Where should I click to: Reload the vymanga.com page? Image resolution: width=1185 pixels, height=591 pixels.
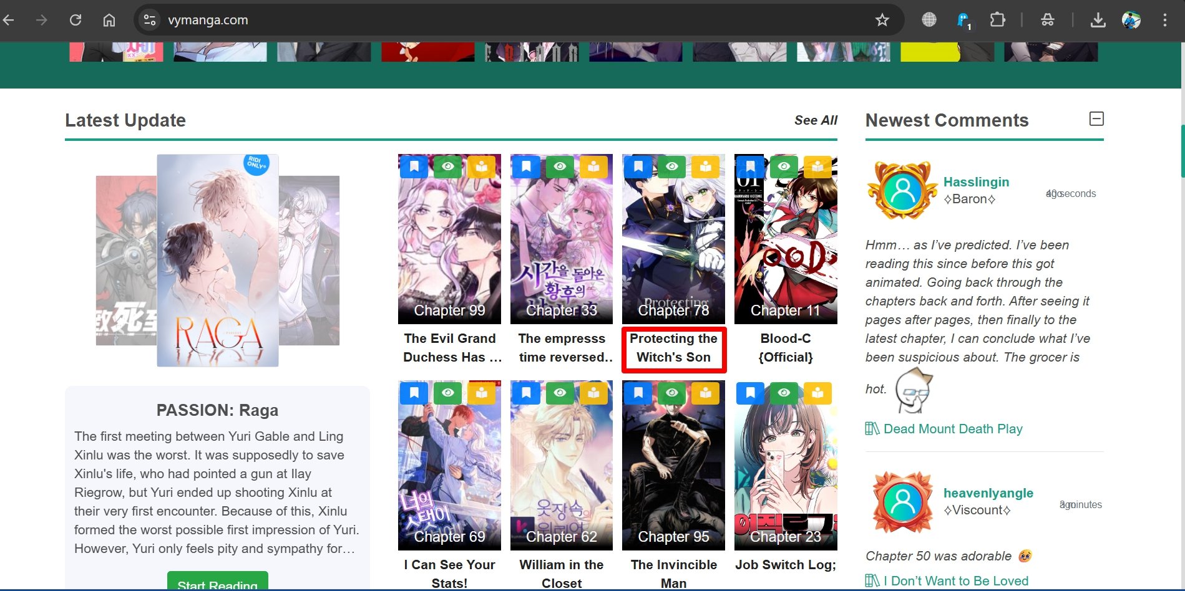coord(76,20)
